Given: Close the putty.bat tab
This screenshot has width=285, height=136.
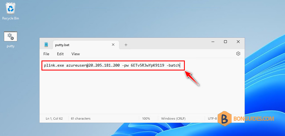Looking at the screenshot, I should 113,45.
